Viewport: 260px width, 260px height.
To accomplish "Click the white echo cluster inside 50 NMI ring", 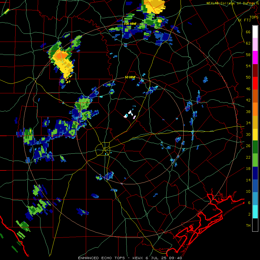I will (x=130, y=114).
